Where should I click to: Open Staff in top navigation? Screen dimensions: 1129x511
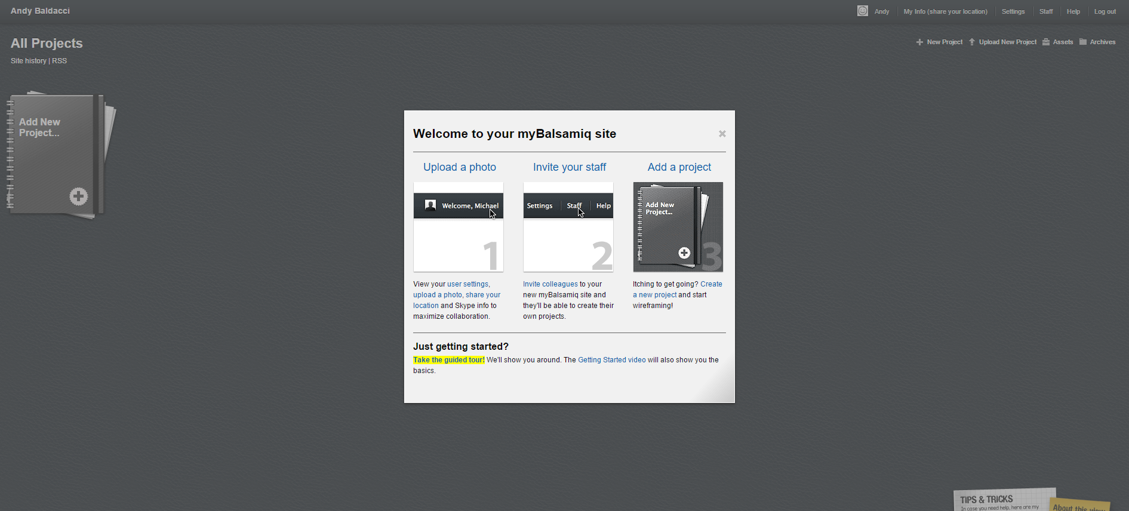point(1046,11)
